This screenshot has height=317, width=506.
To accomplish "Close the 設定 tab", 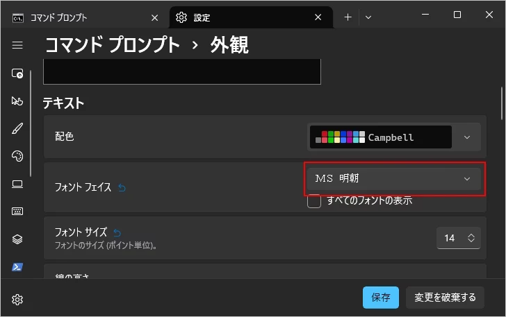I will [x=318, y=17].
